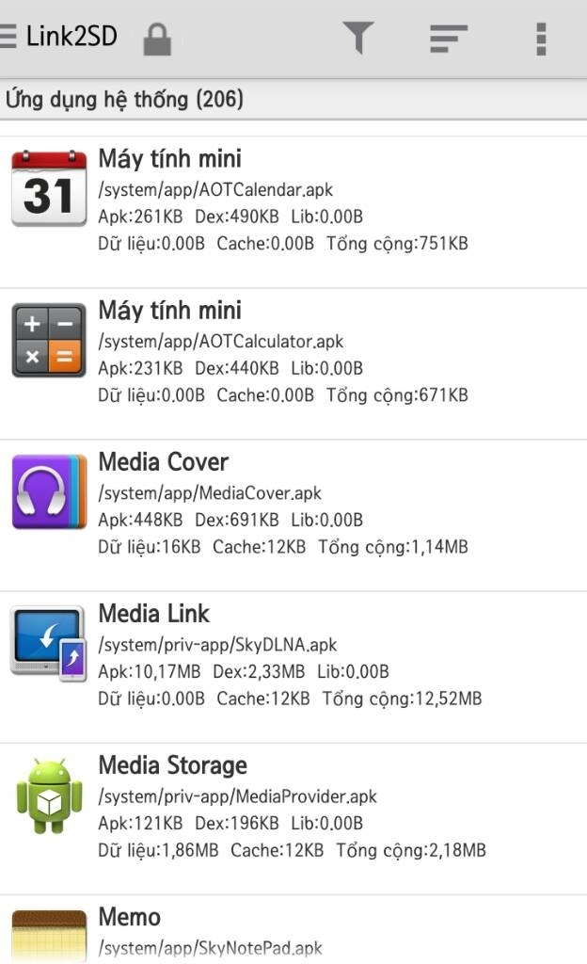
Task: Select the MediaProvider.apk path line
Action: [237, 796]
